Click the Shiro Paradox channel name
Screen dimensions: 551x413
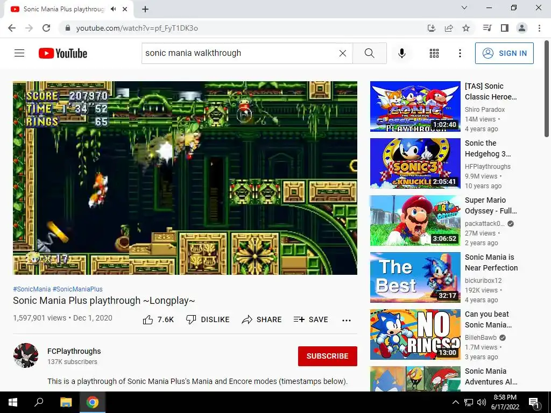[x=485, y=110]
